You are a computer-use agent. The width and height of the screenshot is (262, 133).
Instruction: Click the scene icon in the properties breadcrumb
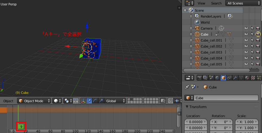[x=194, y=87]
